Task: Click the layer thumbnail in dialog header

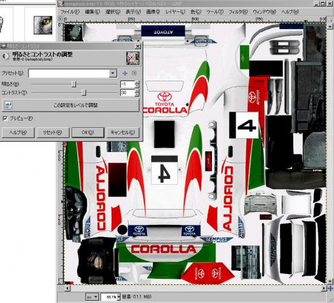Action: click(133, 58)
